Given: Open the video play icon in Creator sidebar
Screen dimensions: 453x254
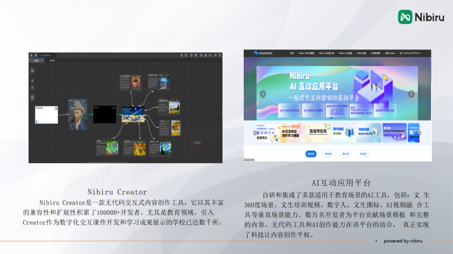Looking at the screenshot, I should tap(32, 98).
